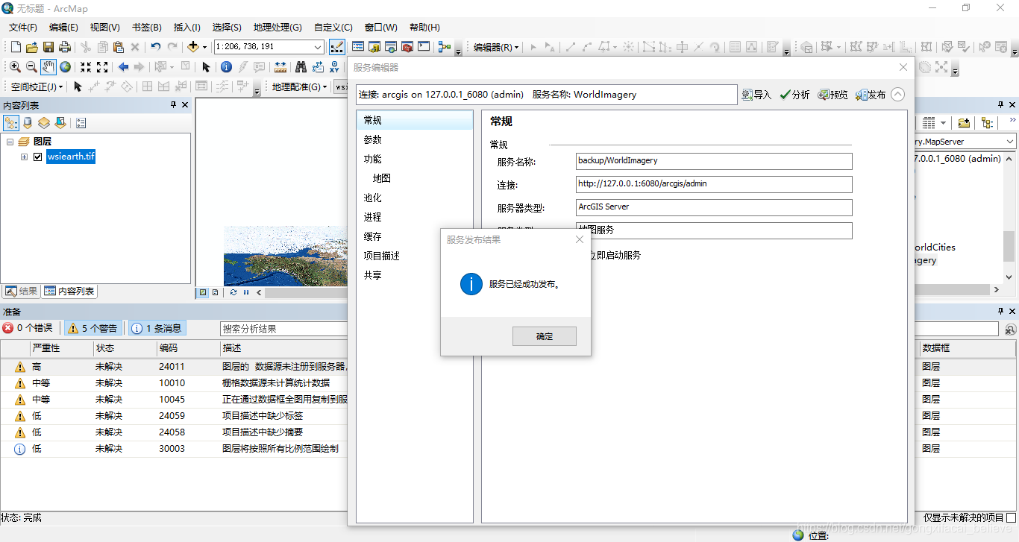Click the 分析 button in Service Editor
Viewport: 1019px width, 542px height.
click(x=795, y=95)
